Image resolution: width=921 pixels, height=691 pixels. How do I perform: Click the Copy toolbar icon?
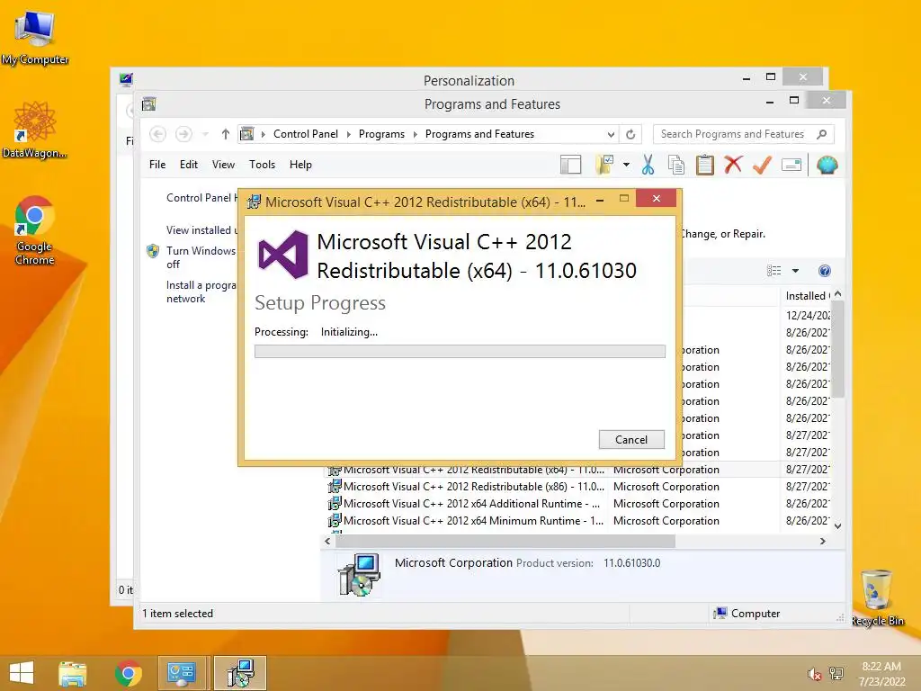(676, 166)
